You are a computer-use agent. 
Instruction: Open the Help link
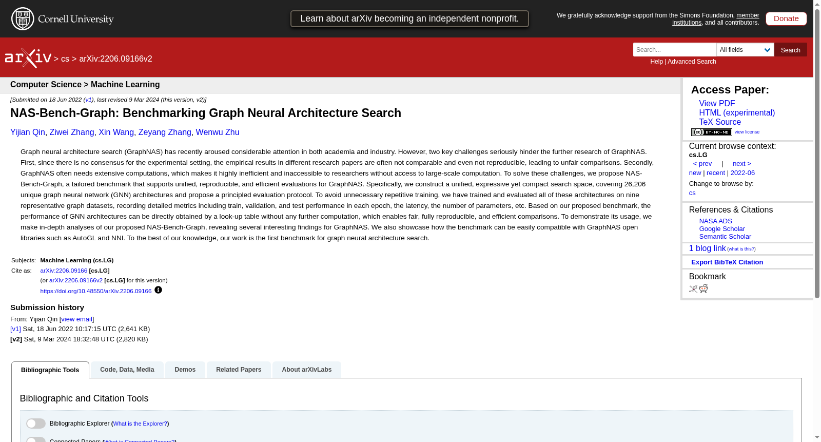coord(656,62)
